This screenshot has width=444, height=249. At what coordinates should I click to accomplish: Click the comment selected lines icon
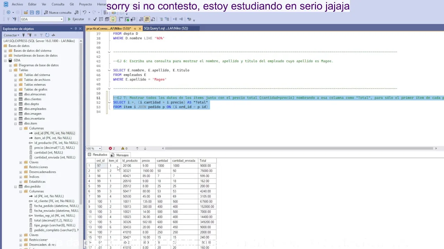coord(161,19)
